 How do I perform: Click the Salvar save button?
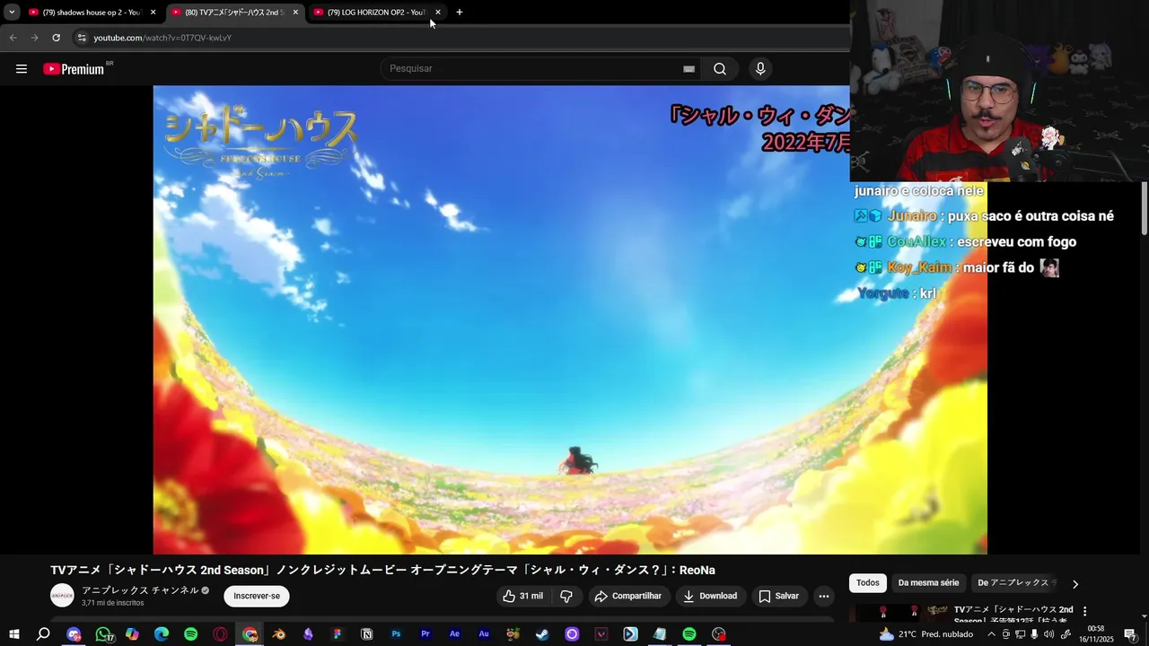pos(778,596)
